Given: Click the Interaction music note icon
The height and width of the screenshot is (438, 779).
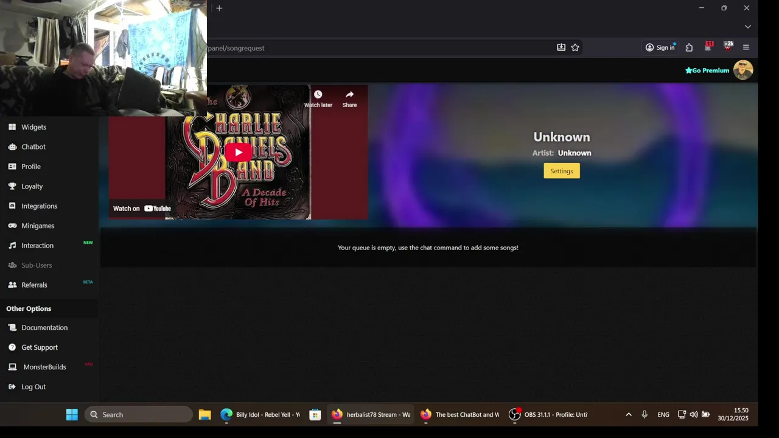Looking at the screenshot, I should 12,246.
